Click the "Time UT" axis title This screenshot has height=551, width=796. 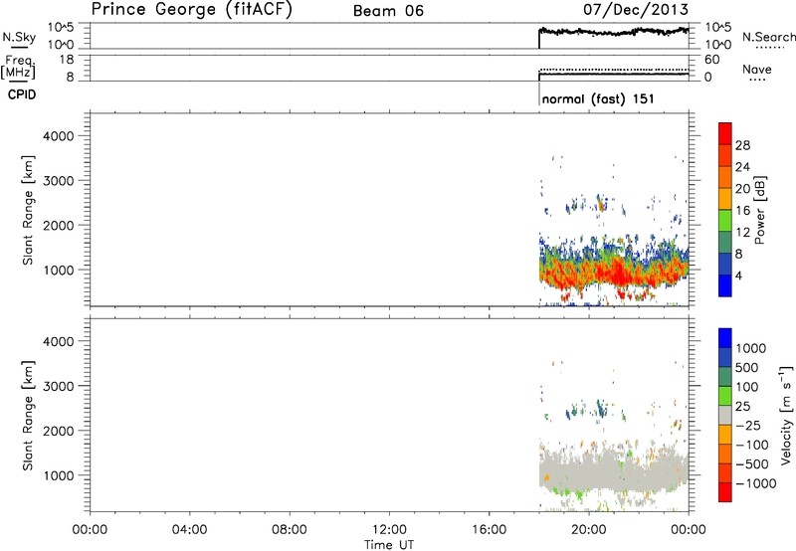coord(389,545)
